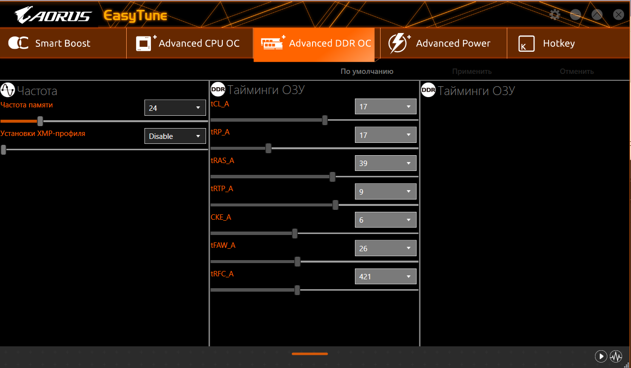Click the tRAS_A slider handle
The image size is (631, 368).
332,177
